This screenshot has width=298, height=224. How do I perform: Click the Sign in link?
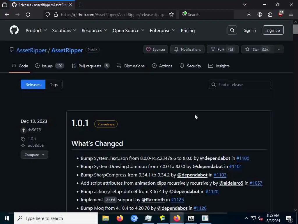249,30
